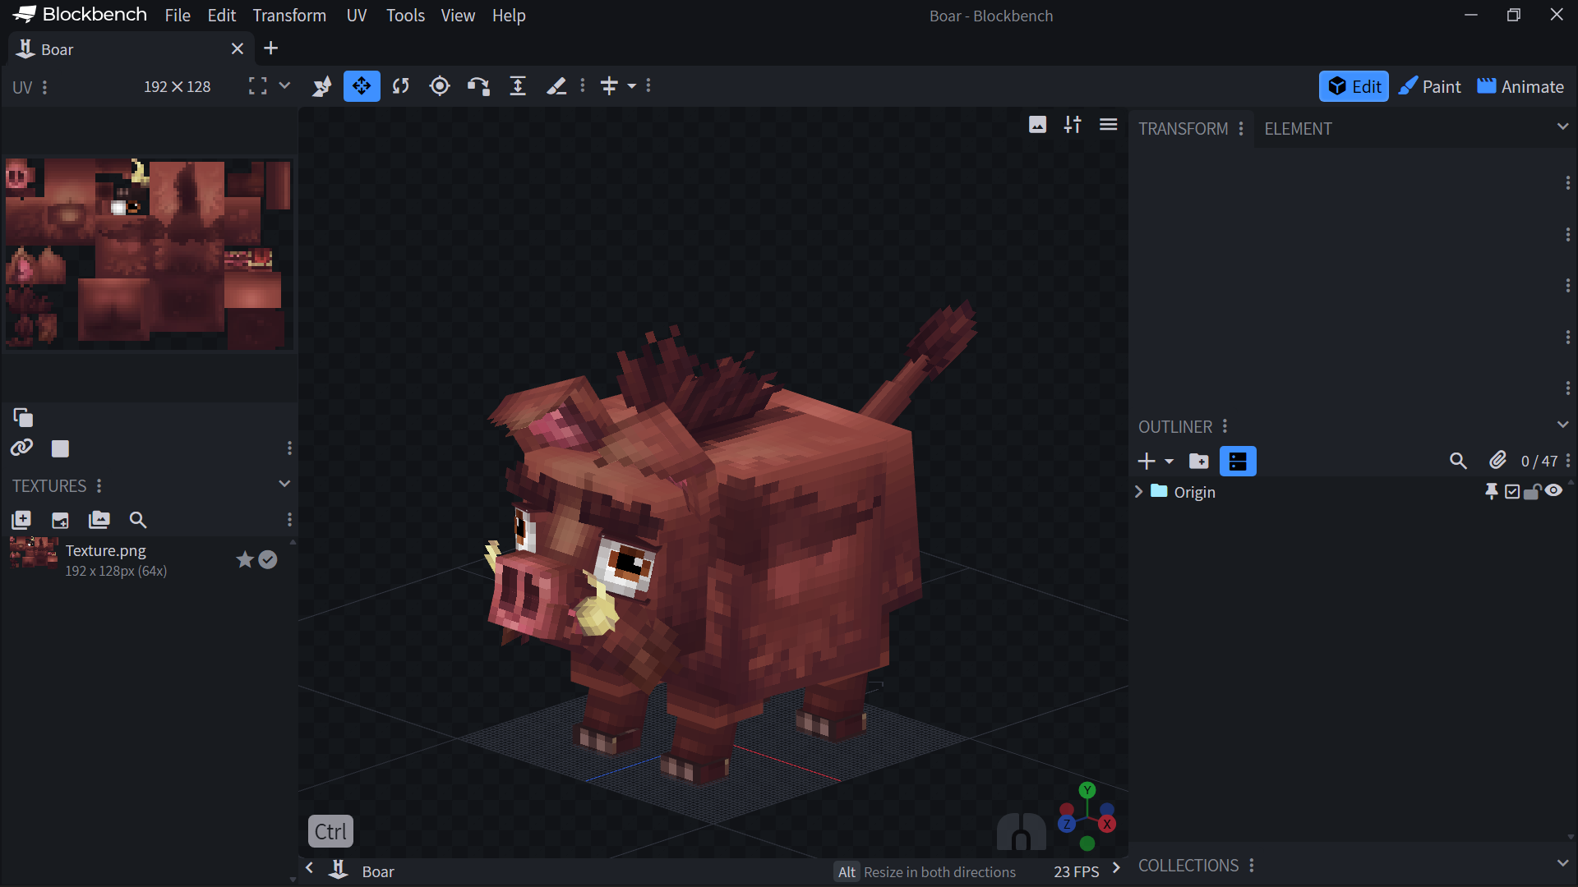This screenshot has height=887, width=1578.
Task: Toggle visibility eye of Origin group
Action: [1553, 491]
